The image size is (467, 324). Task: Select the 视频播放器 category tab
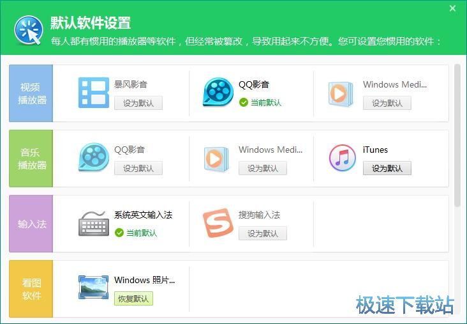31,93
